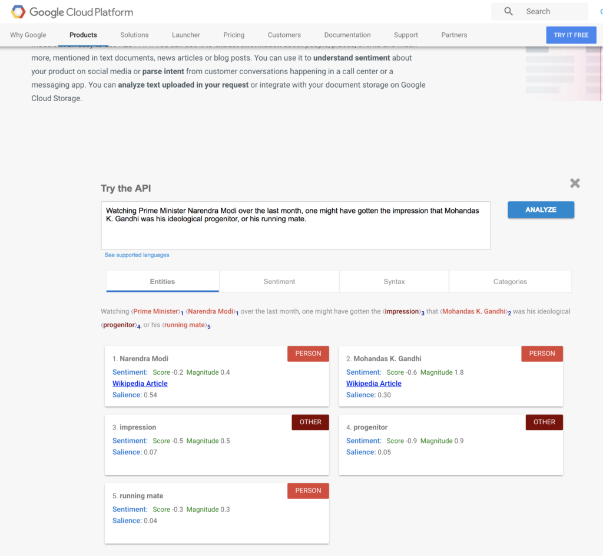Go to the Pricing page
The width and height of the screenshot is (603, 556).
pos(234,35)
